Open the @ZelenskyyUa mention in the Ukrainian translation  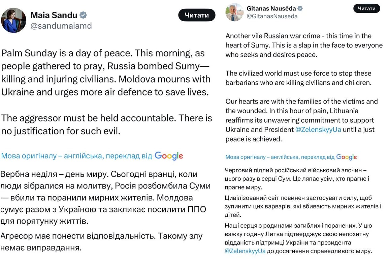[246, 251]
